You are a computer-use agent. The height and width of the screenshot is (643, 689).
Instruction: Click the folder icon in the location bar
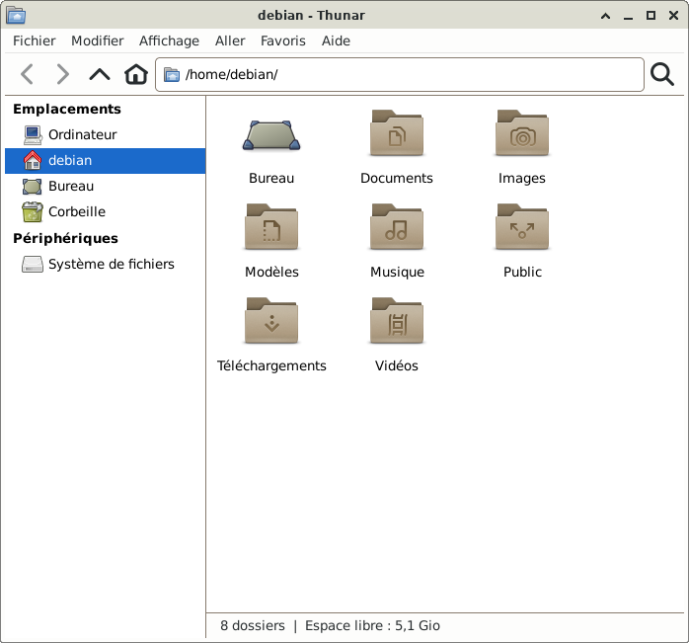[172, 74]
